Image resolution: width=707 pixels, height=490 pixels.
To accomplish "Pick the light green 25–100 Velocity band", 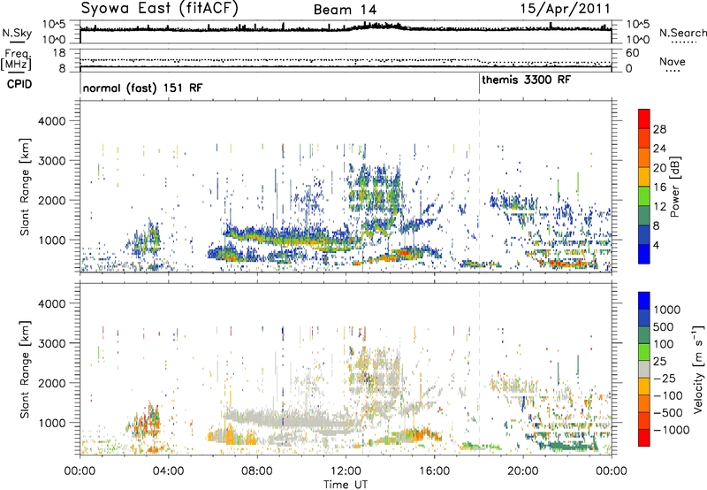I will coord(644,352).
